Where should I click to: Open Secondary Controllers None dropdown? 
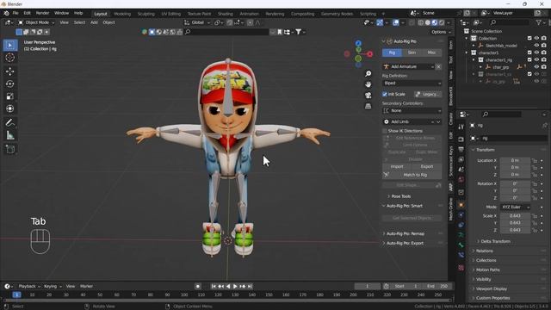pyautogui.click(x=412, y=111)
